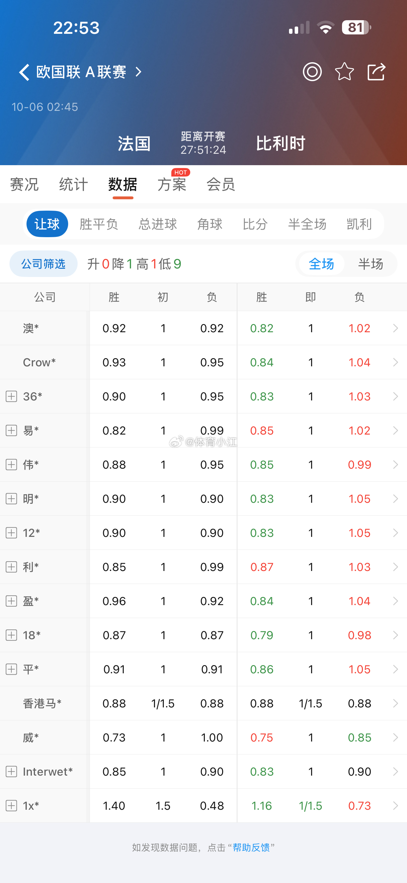Tap the 0.75 value in 威* row

262,737
